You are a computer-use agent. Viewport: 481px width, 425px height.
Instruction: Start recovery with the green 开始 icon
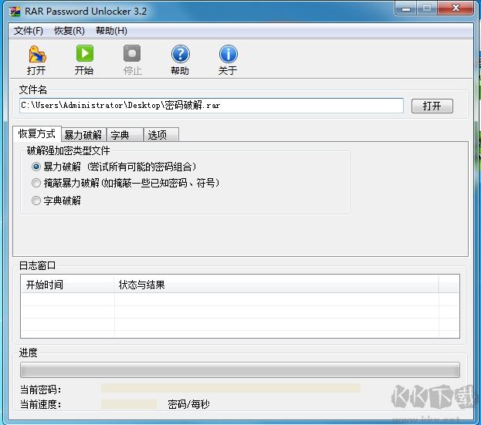tap(85, 54)
